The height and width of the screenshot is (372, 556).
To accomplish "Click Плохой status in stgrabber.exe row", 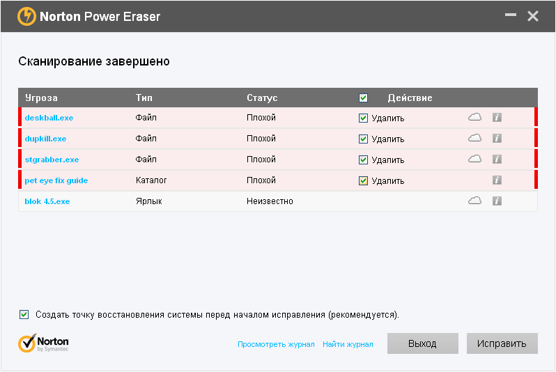I will 261,160.
